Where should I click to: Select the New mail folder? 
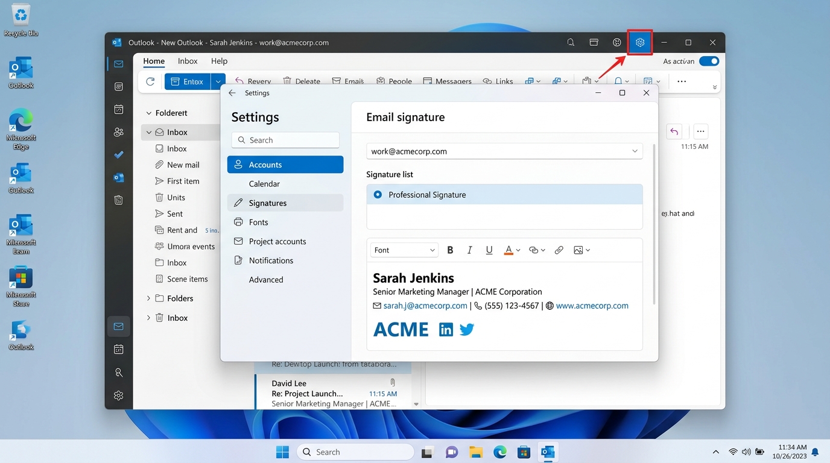point(183,165)
